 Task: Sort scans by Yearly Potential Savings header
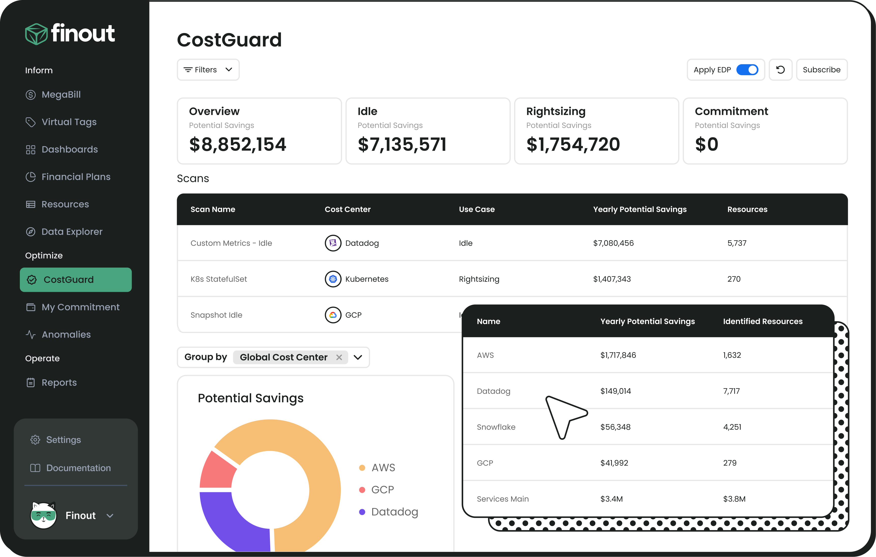click(640, 210)
